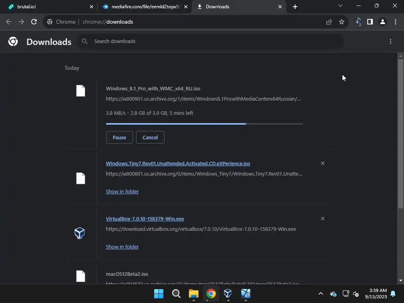The height and width of the screenshot is (303, 404).
Task: Reload the downloads page
Action: [x=34, y=22]
